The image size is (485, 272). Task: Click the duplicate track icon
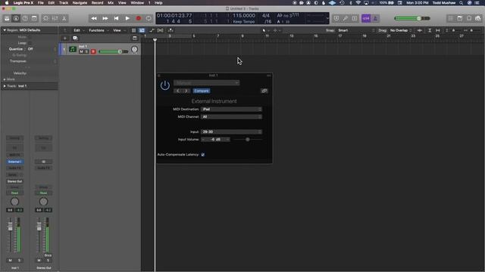75,39
